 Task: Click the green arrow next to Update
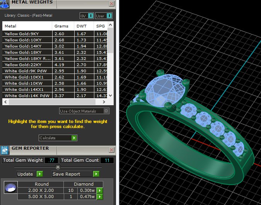pos(39,174)
